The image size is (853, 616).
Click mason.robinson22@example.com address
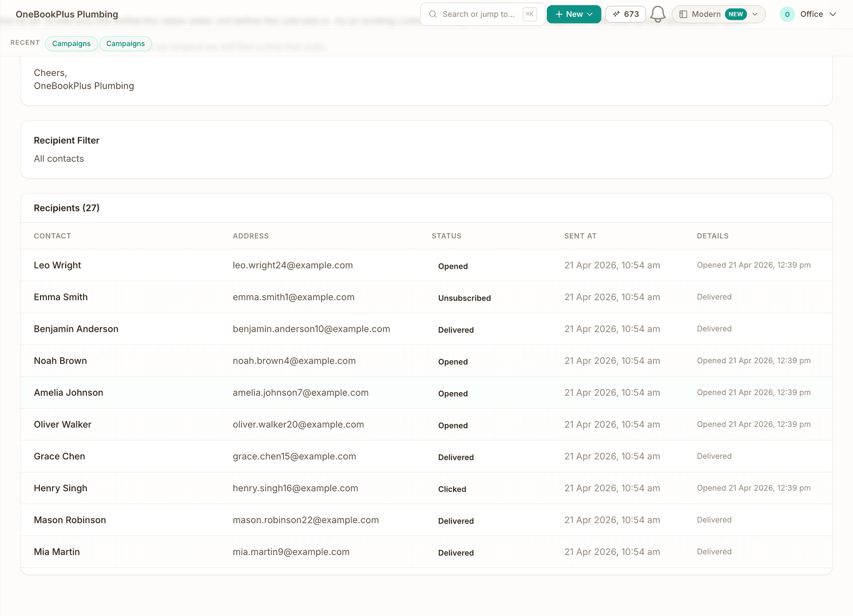click(x=306, y=520)
